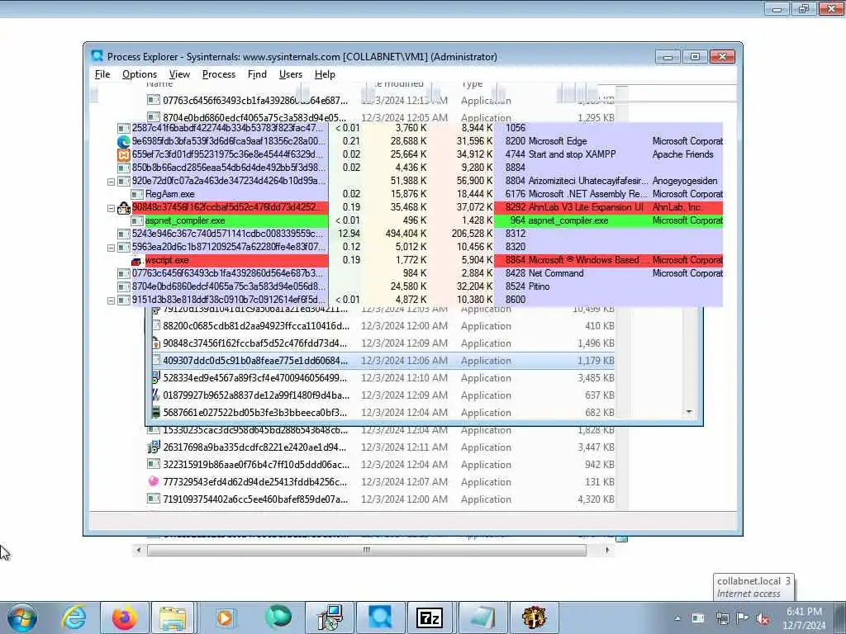
Task: Click the XAMPP process icon on row 659ef7c3fd01
Action: 124,154
